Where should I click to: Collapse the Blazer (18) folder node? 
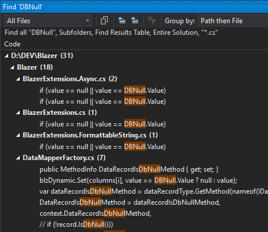12,67
